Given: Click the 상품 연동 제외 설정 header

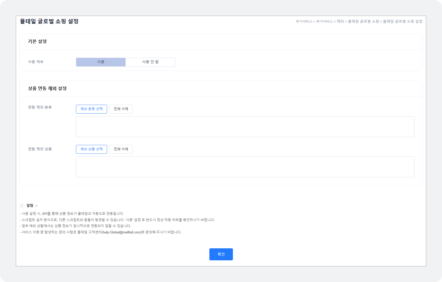Looking at the screenshot, I should pyautogui.click(x=47, y=89).
